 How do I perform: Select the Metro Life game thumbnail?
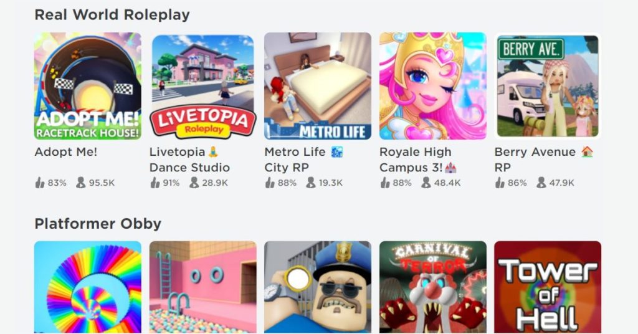pos(317,86)
